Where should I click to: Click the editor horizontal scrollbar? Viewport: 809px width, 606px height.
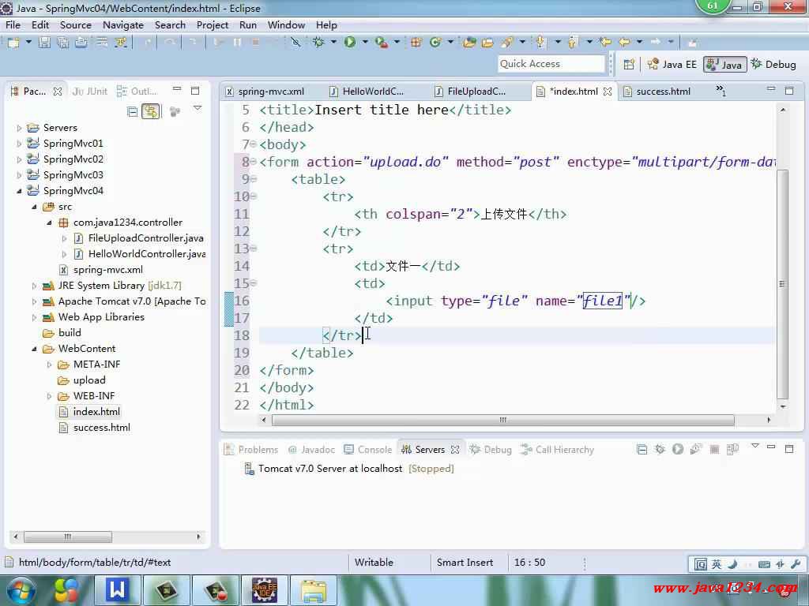[x=502, y=421]
